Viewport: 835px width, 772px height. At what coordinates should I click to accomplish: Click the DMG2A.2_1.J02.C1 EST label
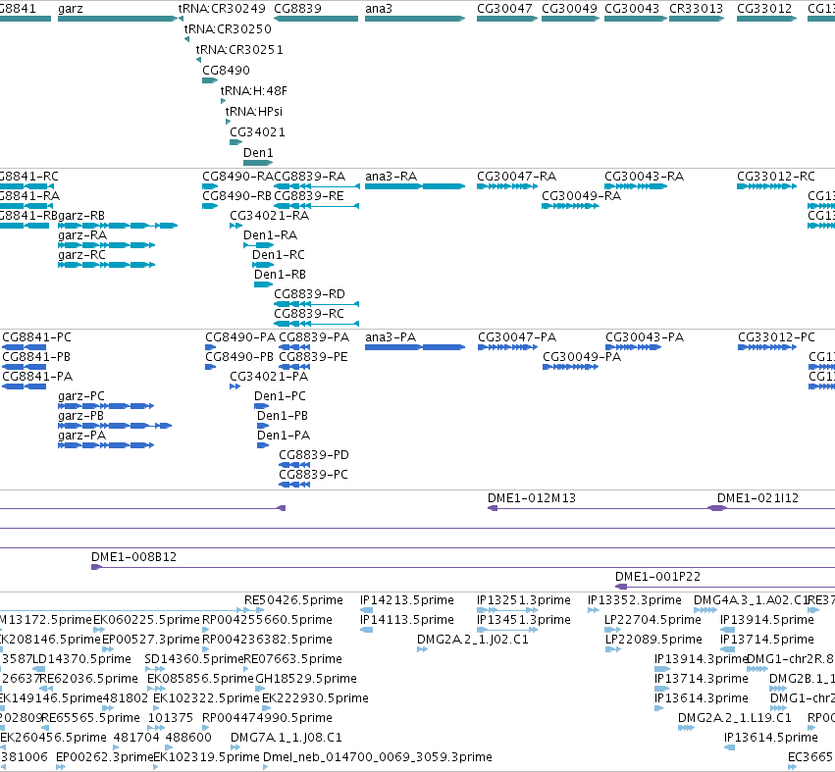click(x=472, y=640)
